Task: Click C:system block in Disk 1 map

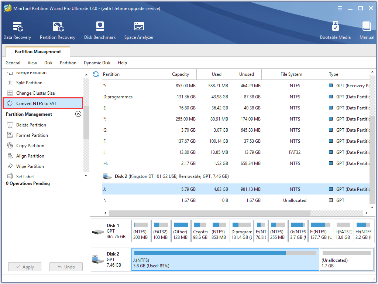Action: pos(200,231)
